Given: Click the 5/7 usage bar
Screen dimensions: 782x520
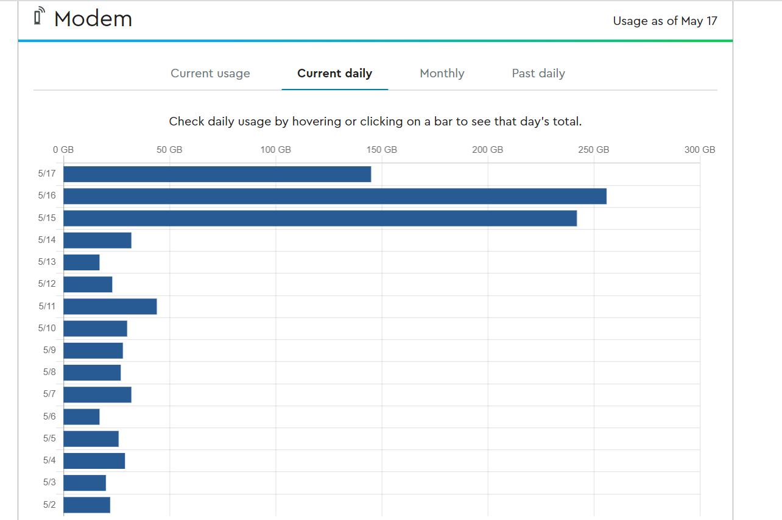Looking at the screenshot, I should (97, 395).
